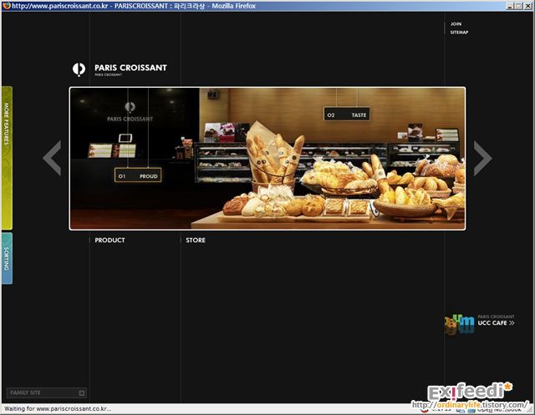Expand the FAMILY SITE dropdown

click(x=47, y=392)
